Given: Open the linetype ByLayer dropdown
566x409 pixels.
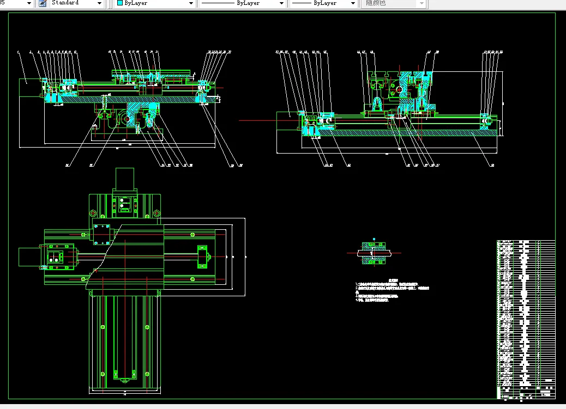Looking at the screenshot, I should (x=281, y=3).
